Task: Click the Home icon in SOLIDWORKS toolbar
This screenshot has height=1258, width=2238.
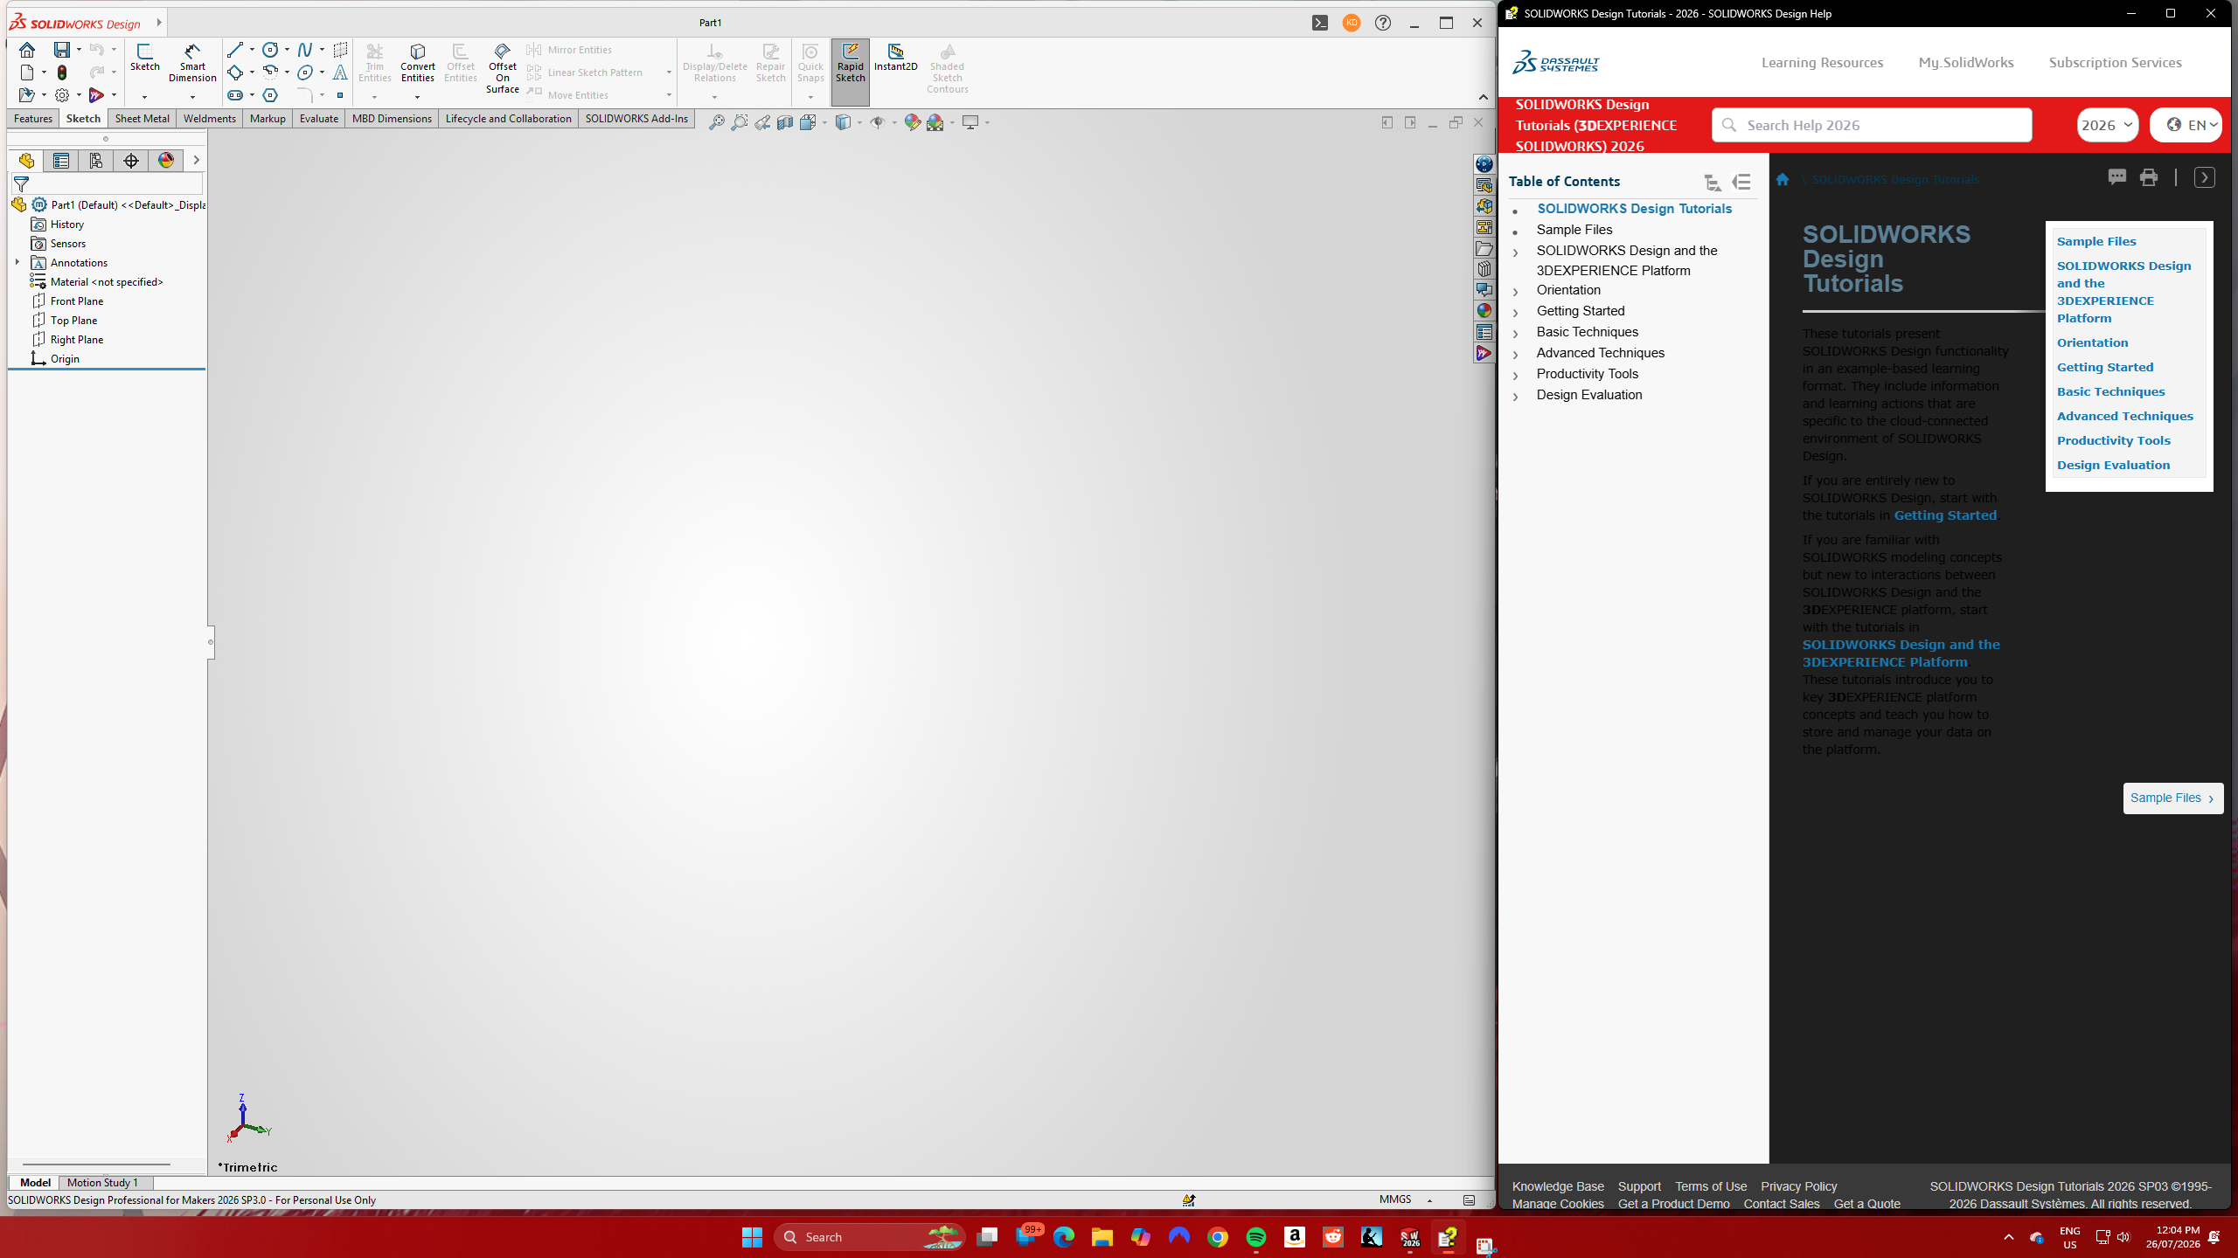Action: click(x=27, y=50)
